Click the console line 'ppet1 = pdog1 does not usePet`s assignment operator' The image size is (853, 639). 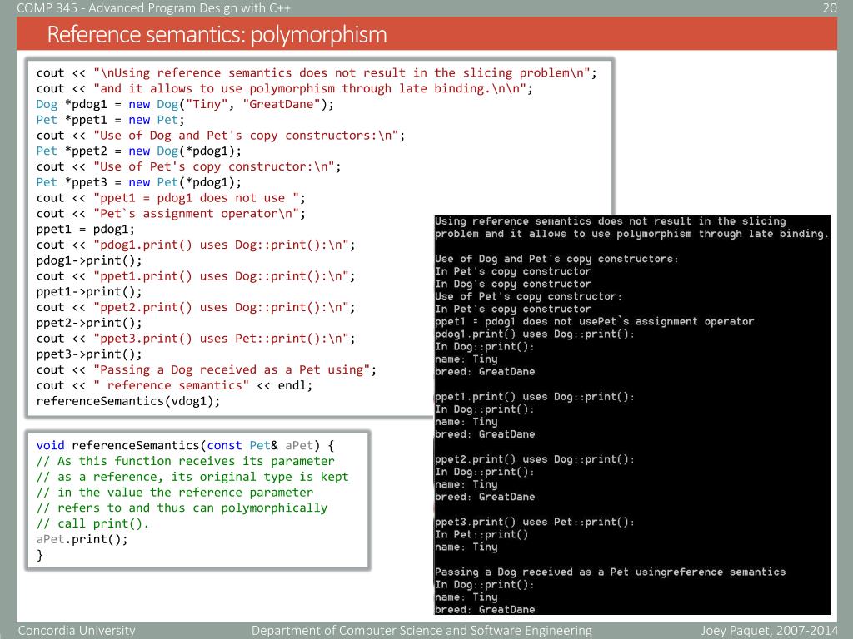tap(594, 321)
